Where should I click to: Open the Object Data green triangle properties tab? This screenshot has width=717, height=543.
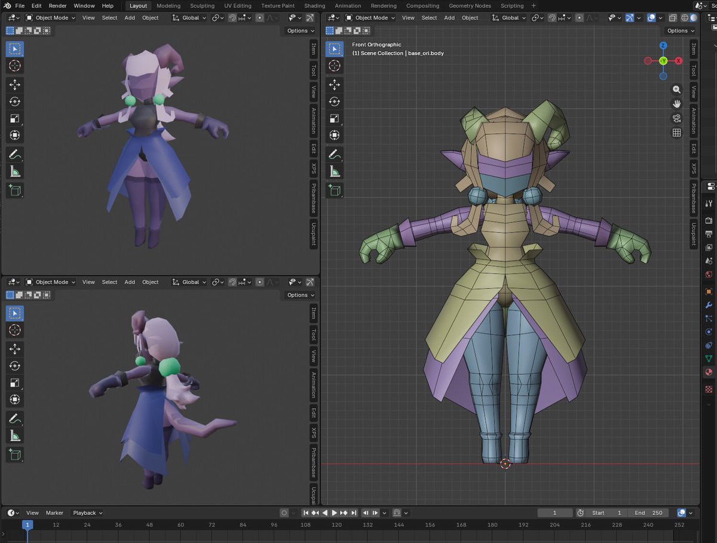[709, 359]
